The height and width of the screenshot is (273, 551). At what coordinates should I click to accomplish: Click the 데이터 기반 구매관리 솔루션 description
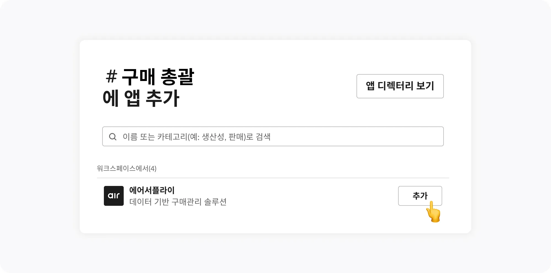pos(178,202)
